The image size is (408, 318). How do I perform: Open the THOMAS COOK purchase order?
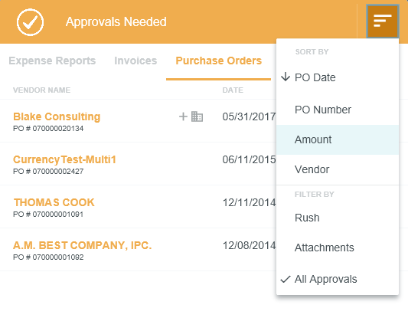(x=54, y=202)
